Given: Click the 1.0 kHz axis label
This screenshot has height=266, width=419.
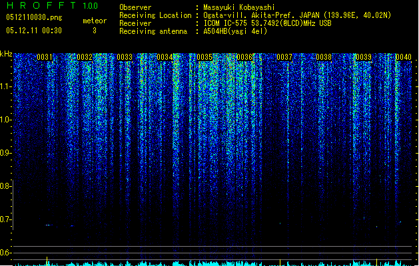Looking at the screenshot, I should coord(6,120).
